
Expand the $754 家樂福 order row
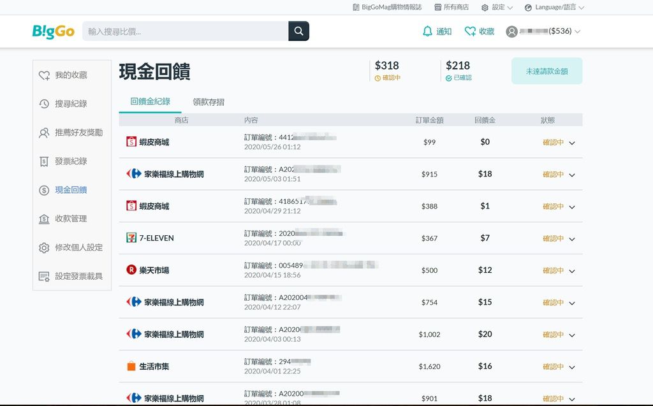572,303
